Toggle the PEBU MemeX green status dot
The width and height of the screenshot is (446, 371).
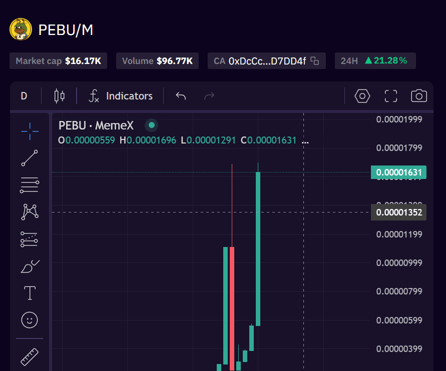pos(151,125)
